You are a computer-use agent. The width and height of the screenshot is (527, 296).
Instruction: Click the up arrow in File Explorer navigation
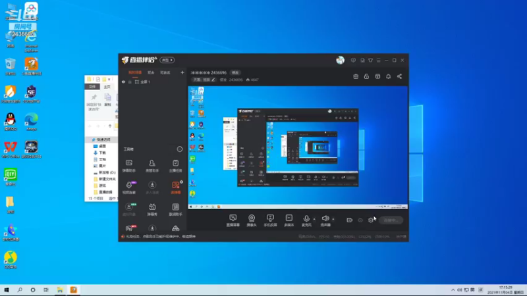(x=109, y=126)
